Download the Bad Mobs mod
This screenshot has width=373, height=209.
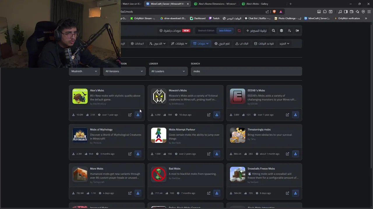[217, 193]
